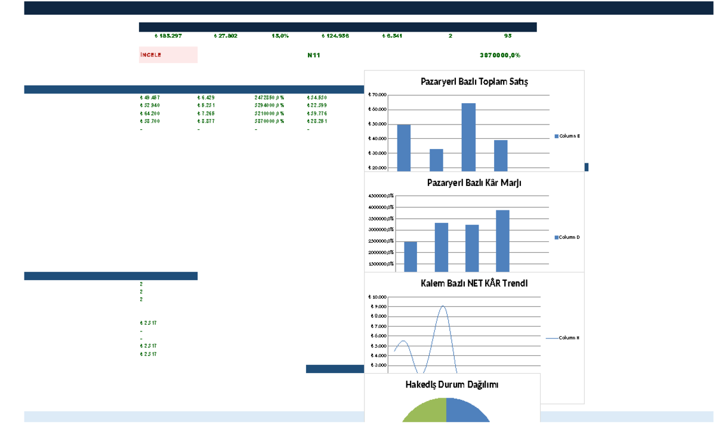Click the Column D legend entry

(x=567, y=237)
